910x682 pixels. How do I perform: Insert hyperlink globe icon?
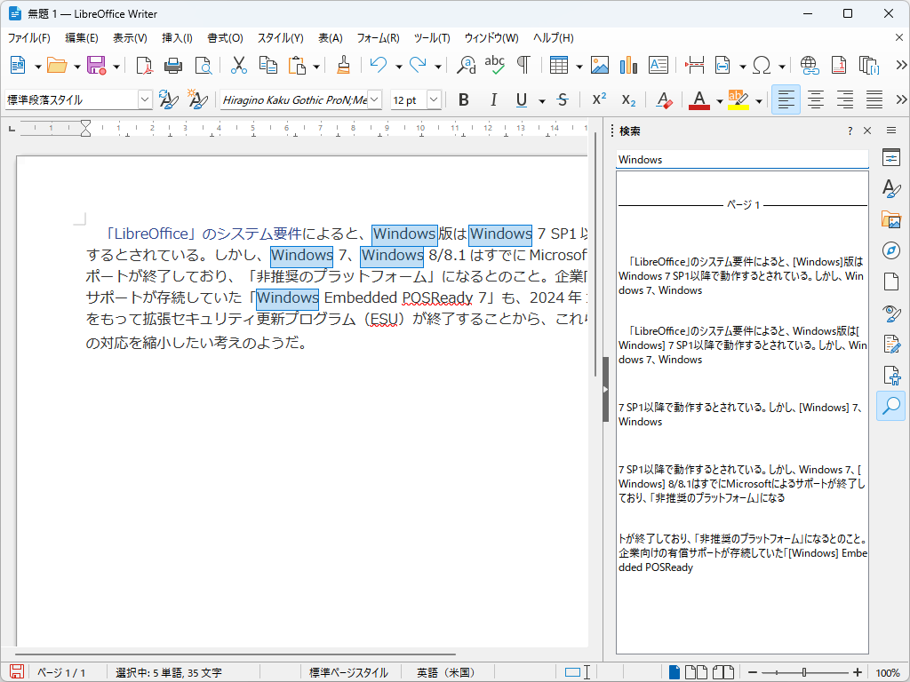click(809, 65)
